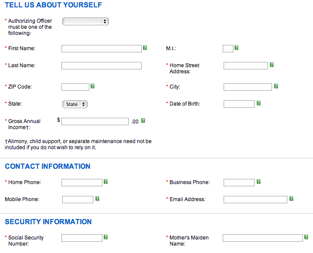Open the help icon for Social Security Number

[x=105, y=237]
